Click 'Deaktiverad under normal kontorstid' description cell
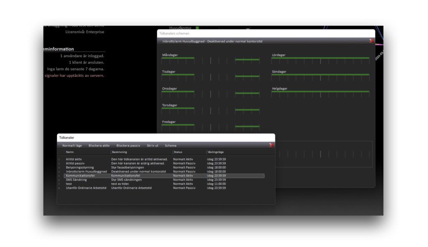The image size is (428, 247). click(x=138, y=171)
